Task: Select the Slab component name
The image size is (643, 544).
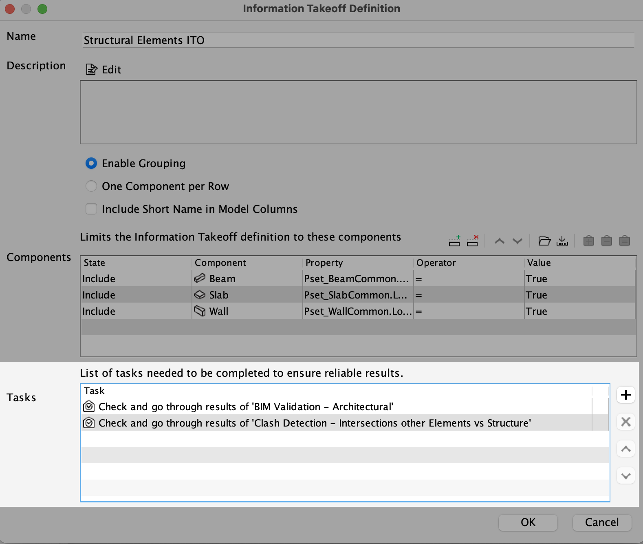Action: pyautogui.click(x=219, y=295)
